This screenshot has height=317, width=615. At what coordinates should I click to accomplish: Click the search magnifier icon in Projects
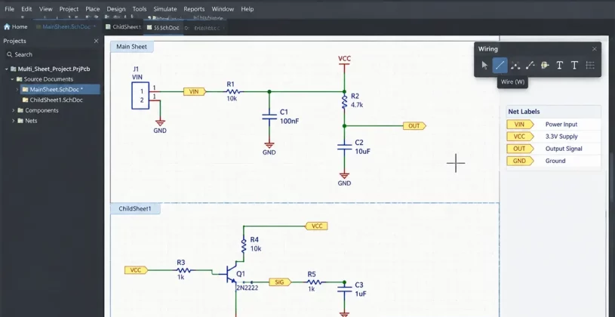click(9, 54)
